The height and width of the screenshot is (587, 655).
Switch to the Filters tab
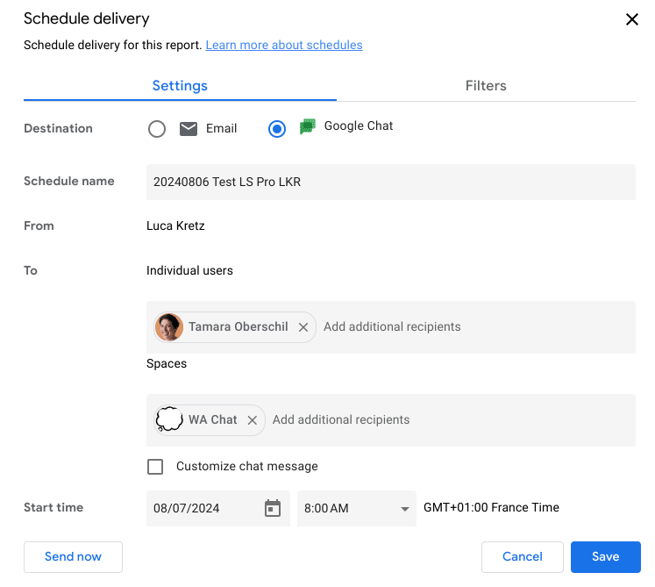[486, 86]
